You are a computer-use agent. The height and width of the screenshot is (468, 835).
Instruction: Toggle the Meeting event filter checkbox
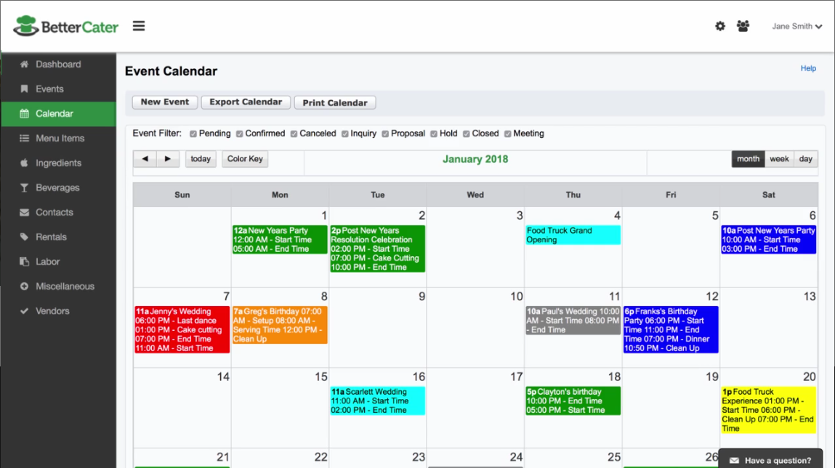coord(507,134)
